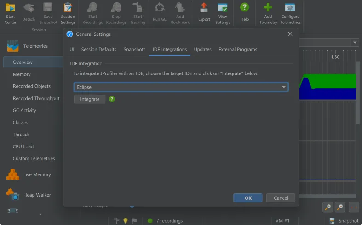Switch to Session Defaults tab

(x=98, y=49)
